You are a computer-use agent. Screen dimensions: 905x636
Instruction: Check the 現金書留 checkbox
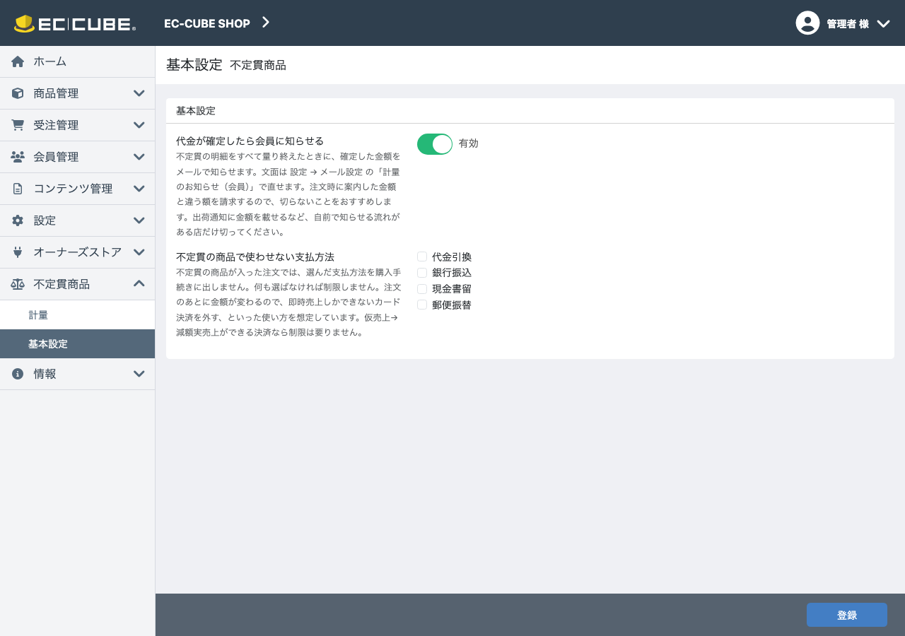422,289
